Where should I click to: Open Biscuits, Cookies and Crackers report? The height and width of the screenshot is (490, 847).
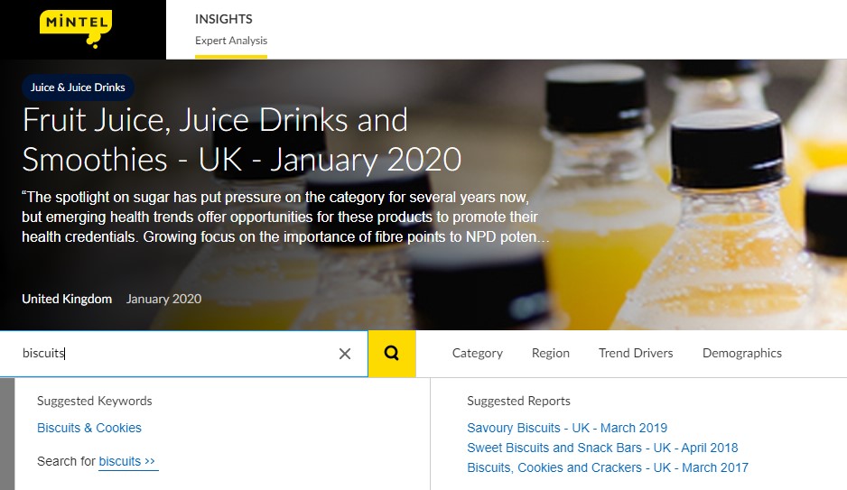(x=608, y=467)
